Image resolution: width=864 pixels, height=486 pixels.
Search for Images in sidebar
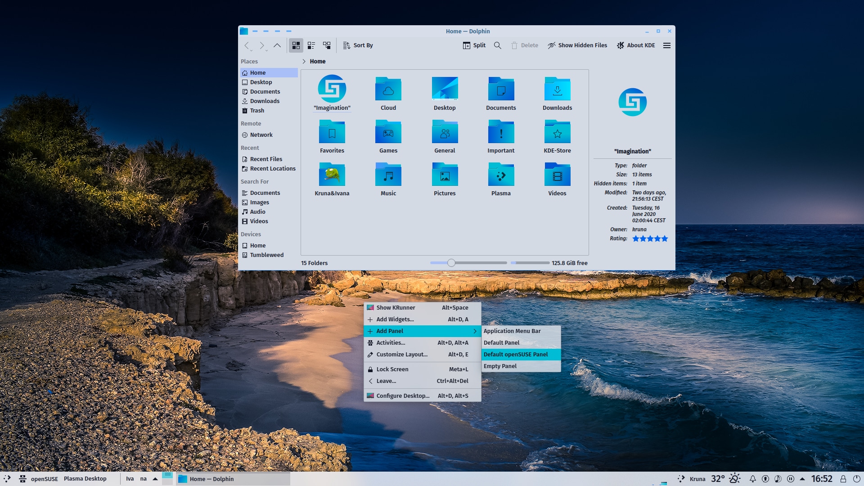269,202
